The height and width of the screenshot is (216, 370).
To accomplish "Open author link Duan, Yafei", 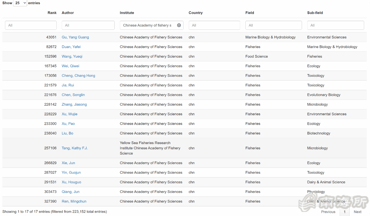I will click(71, 47).
